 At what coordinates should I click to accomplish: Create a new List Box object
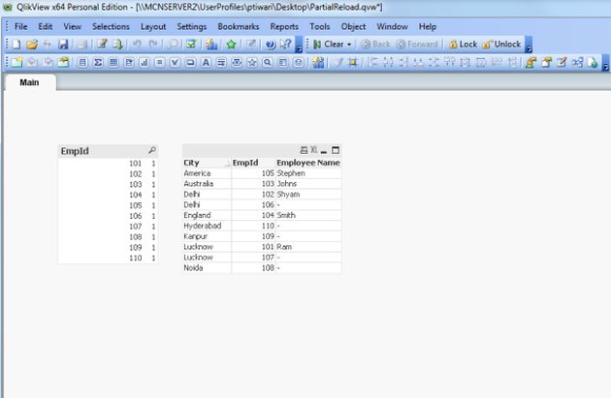[x=82, y=62]
